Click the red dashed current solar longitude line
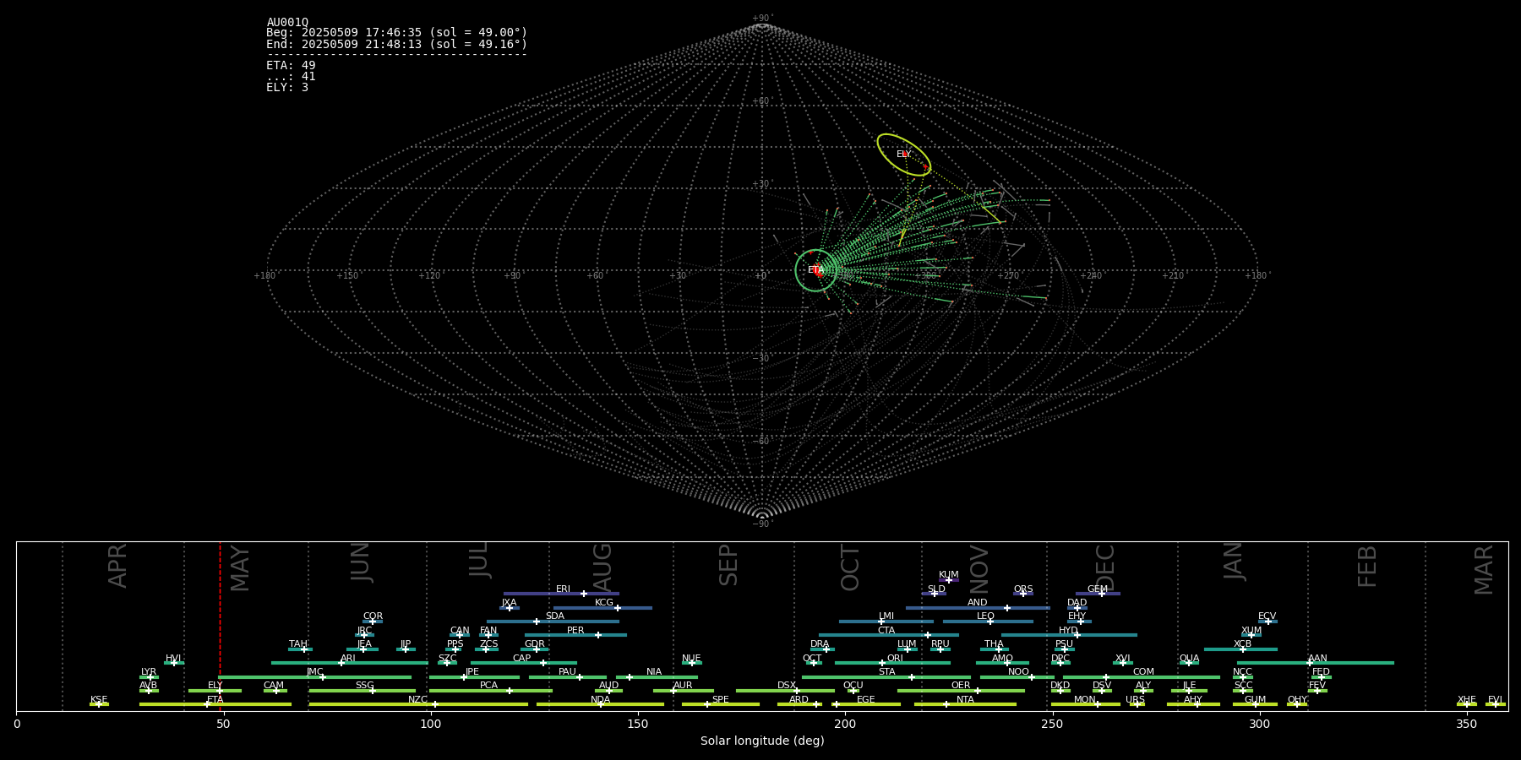 pos(220,626)
